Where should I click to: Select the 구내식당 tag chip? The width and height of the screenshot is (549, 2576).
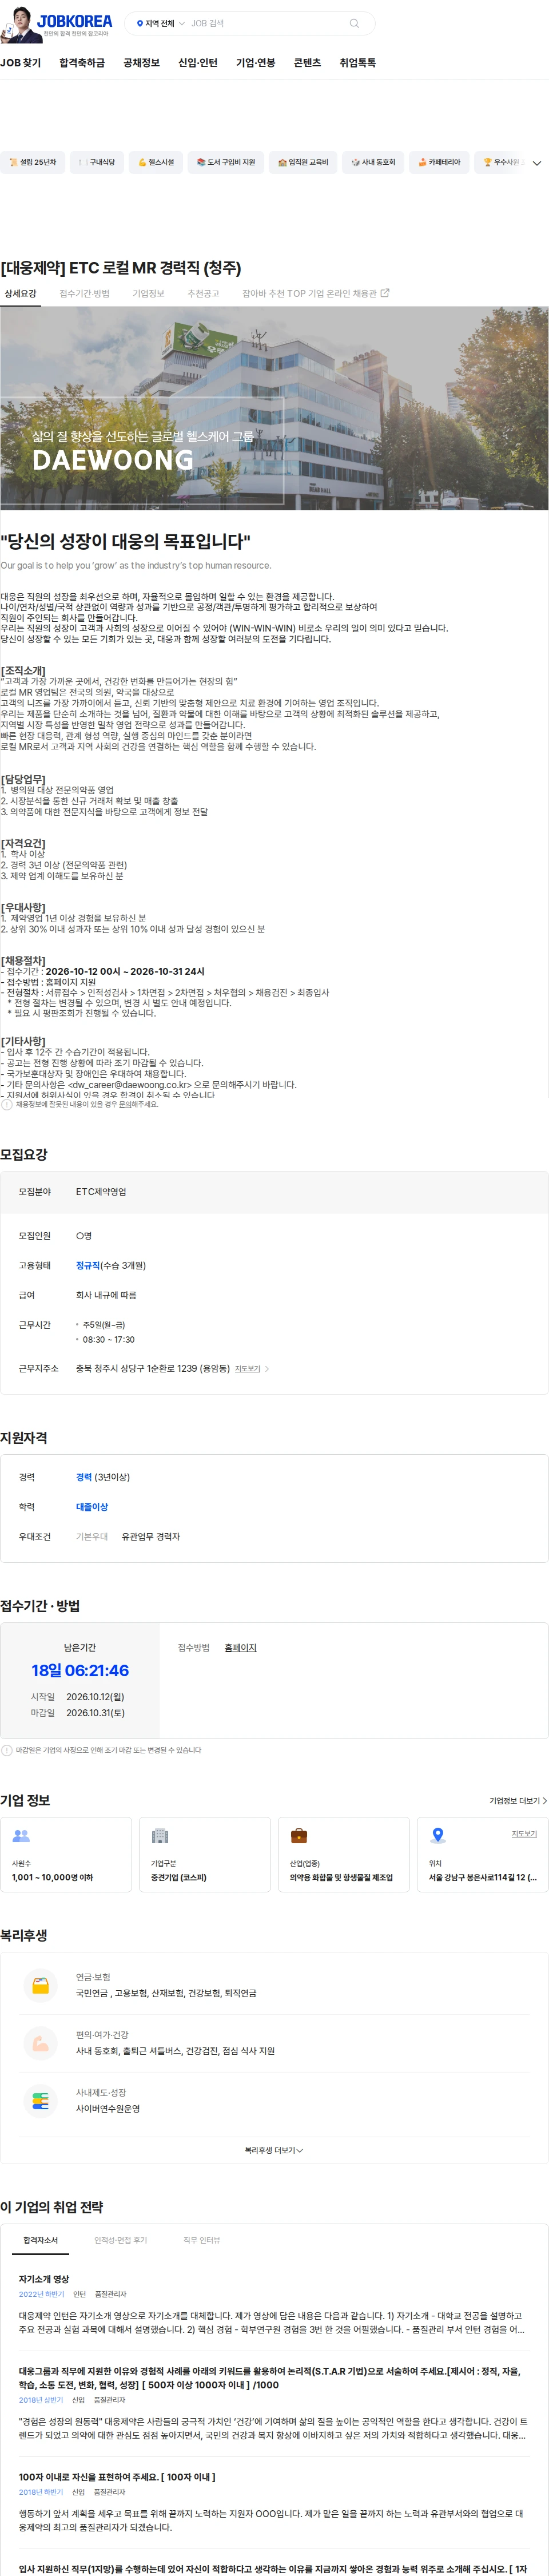(97, 162)
